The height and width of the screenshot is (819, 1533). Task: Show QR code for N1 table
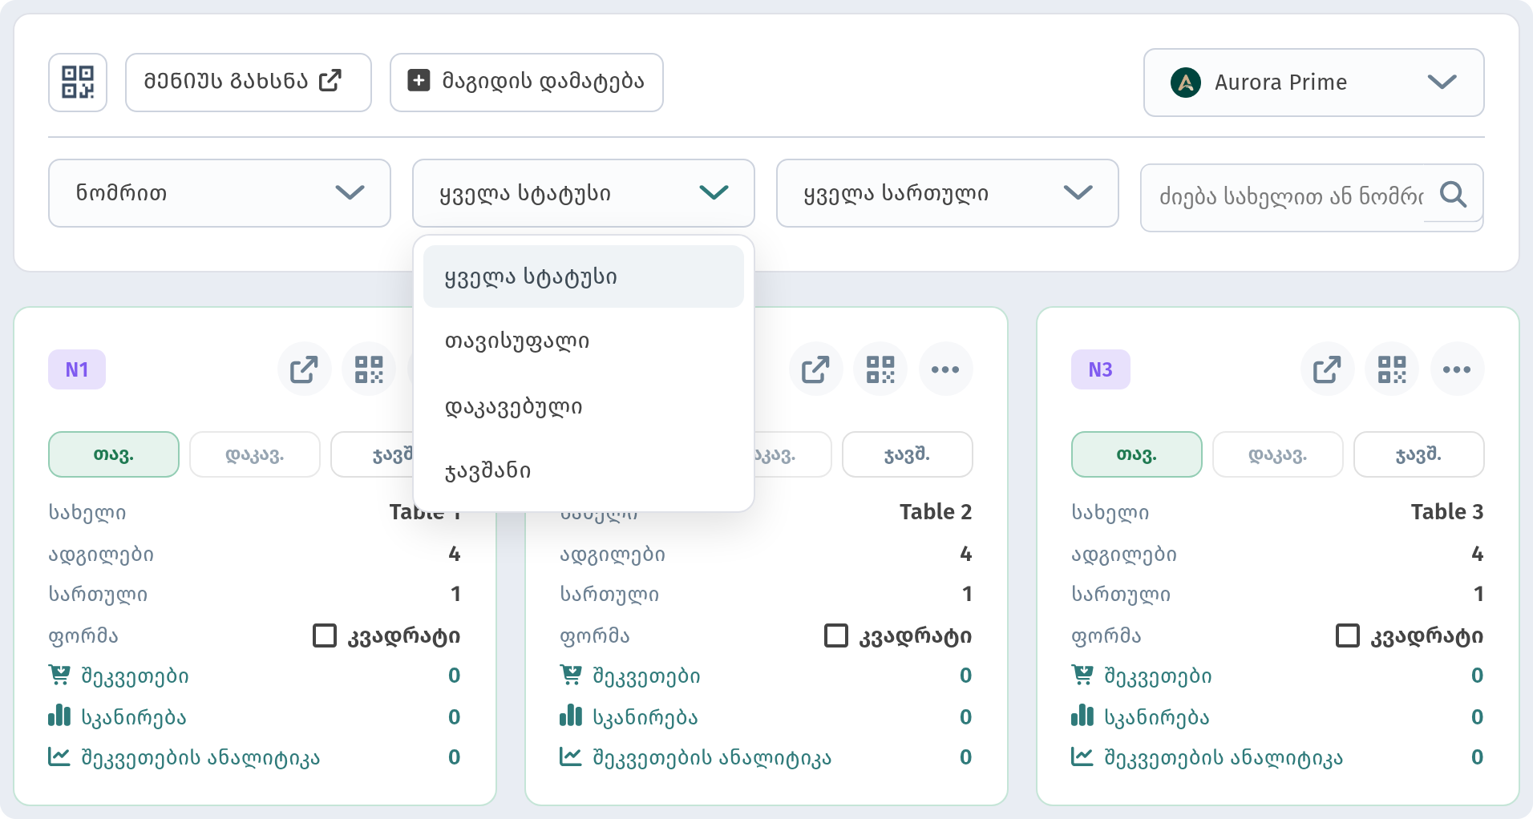point(369,369)
